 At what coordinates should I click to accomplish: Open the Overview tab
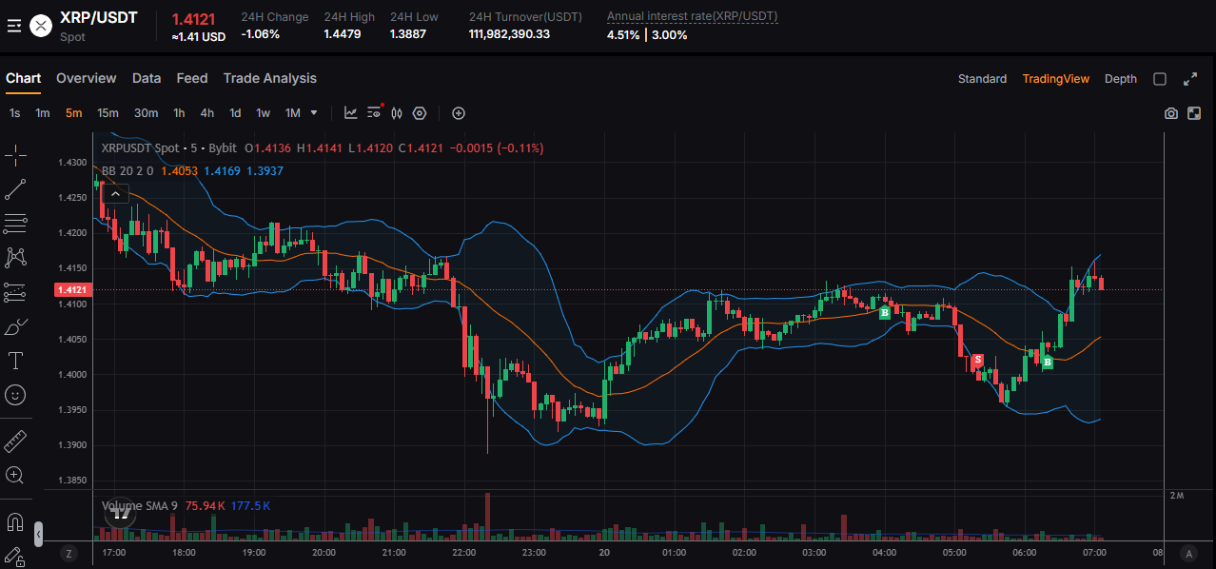[86, 78]
